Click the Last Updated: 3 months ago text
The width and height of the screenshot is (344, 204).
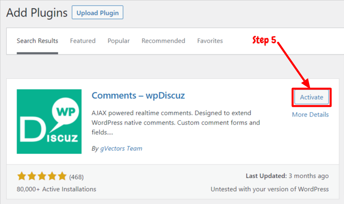[287, 176]
